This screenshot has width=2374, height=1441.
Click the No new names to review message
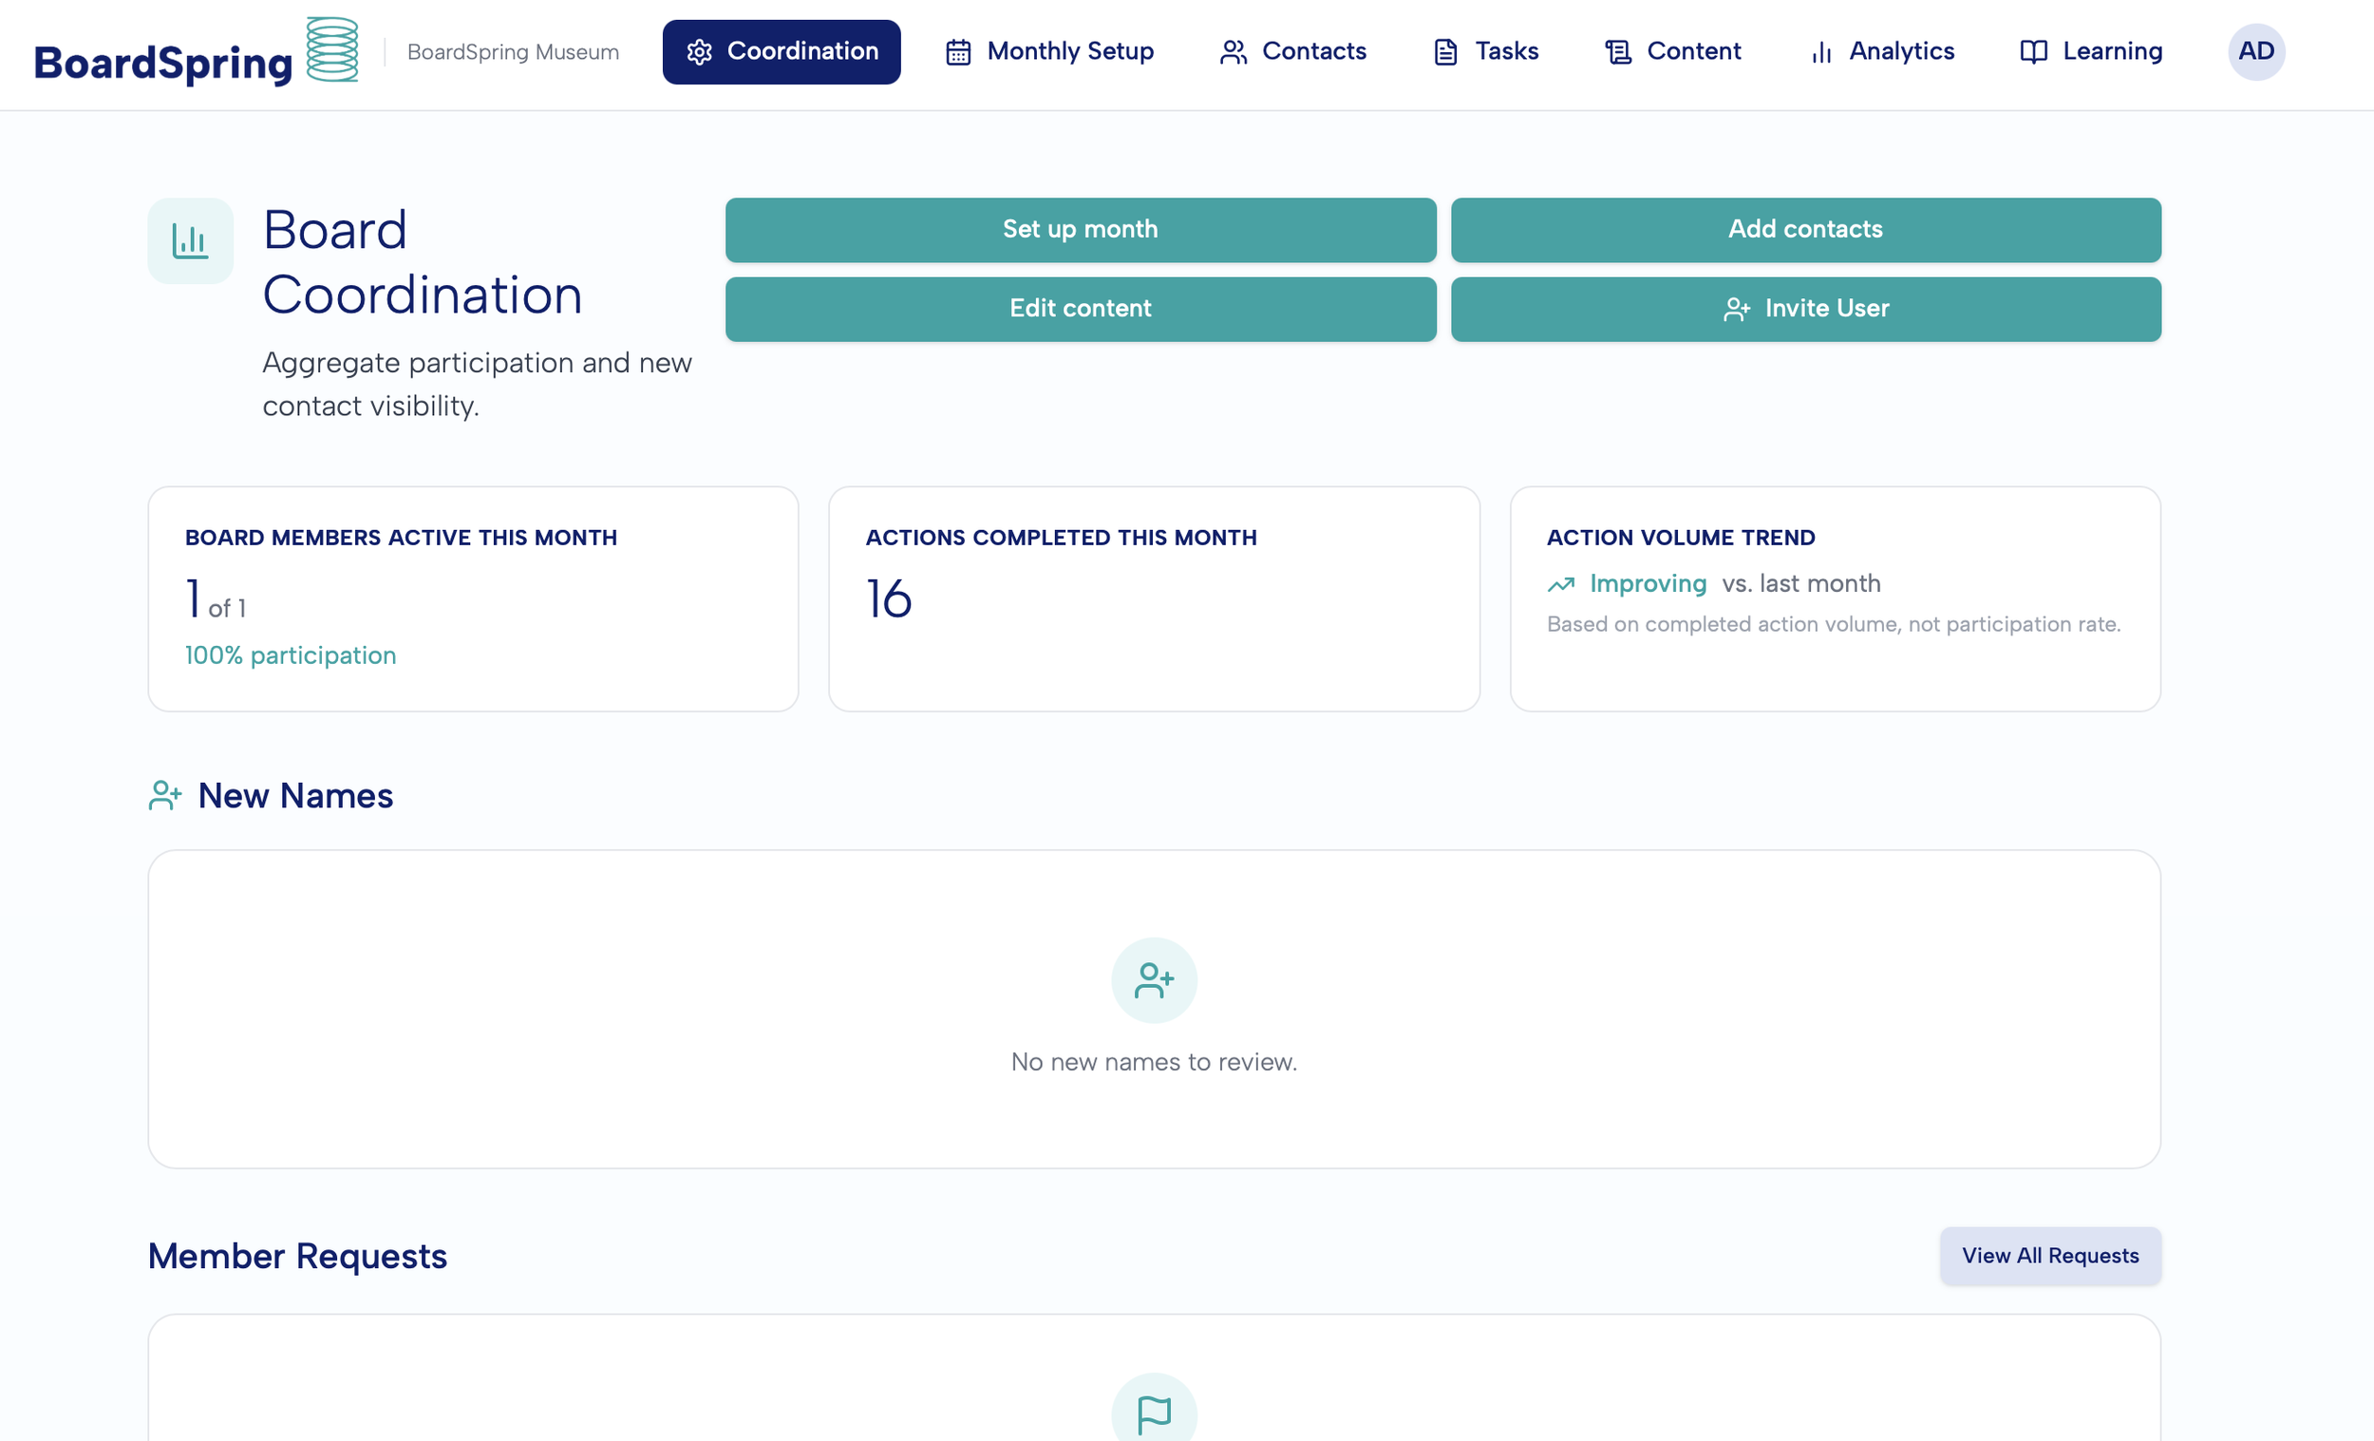click(1155, 1062)
